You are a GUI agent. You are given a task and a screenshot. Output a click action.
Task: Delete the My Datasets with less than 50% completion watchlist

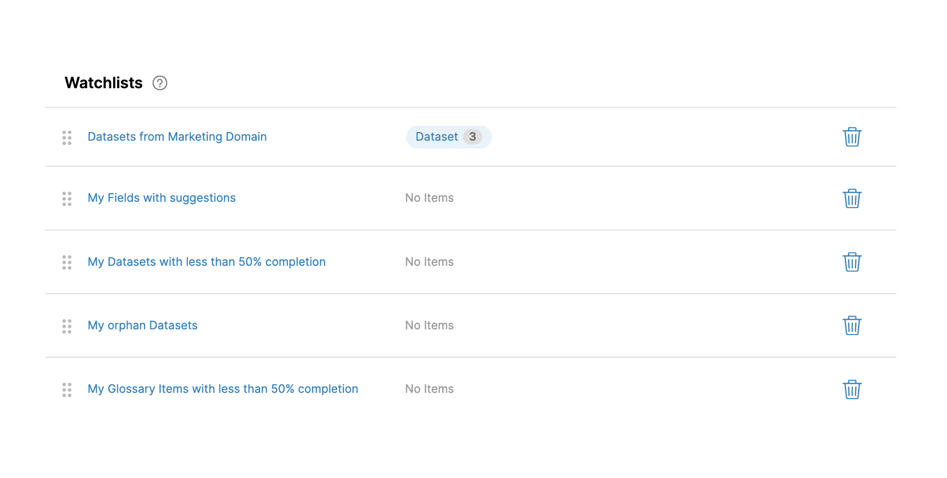[x=852, y=262]
